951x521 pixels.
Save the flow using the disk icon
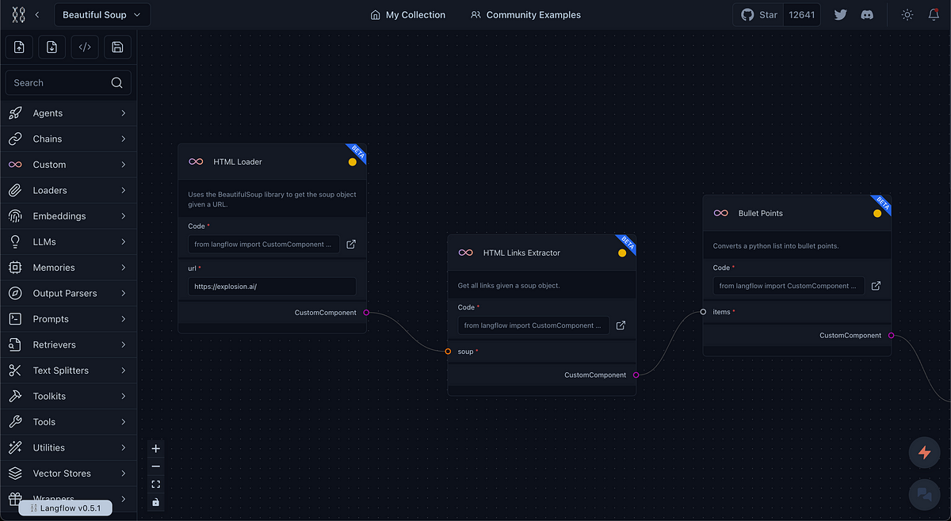tap(117, 48)
